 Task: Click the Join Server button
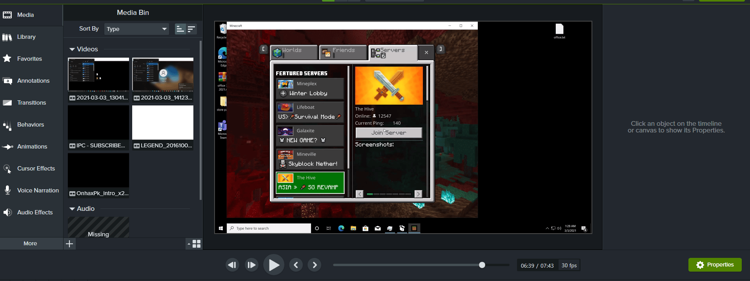(x=389, y=133)
